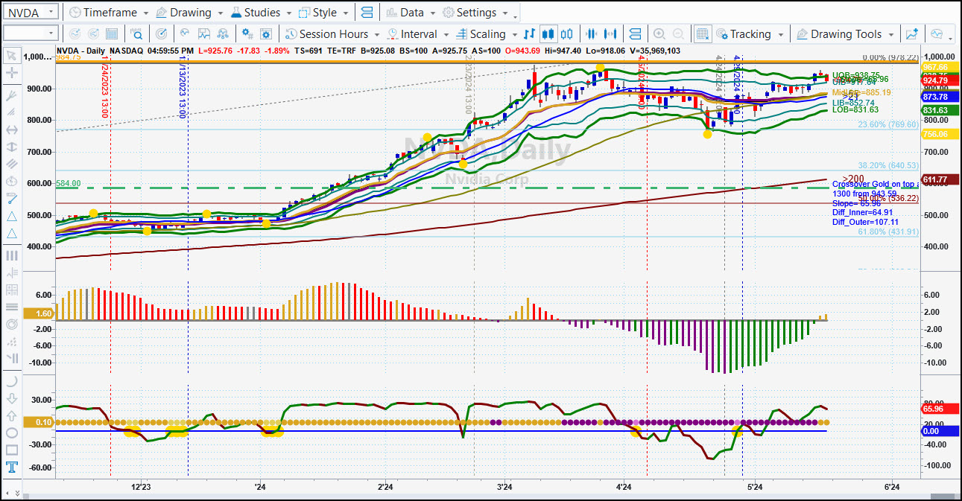This screenshot has height=501, width=962.
Task: Open the Tracking dropdown
Action: (x=750, y=33)
